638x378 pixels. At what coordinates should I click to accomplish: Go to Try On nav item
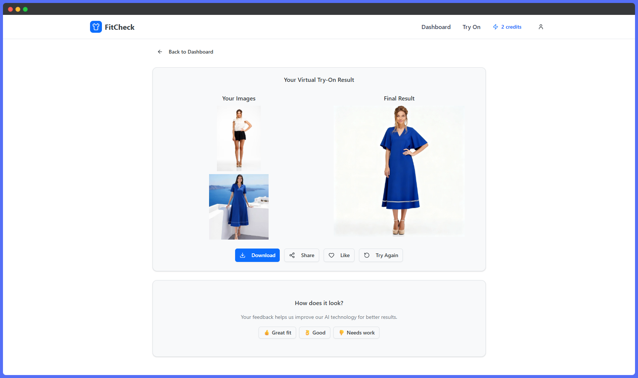471,27
